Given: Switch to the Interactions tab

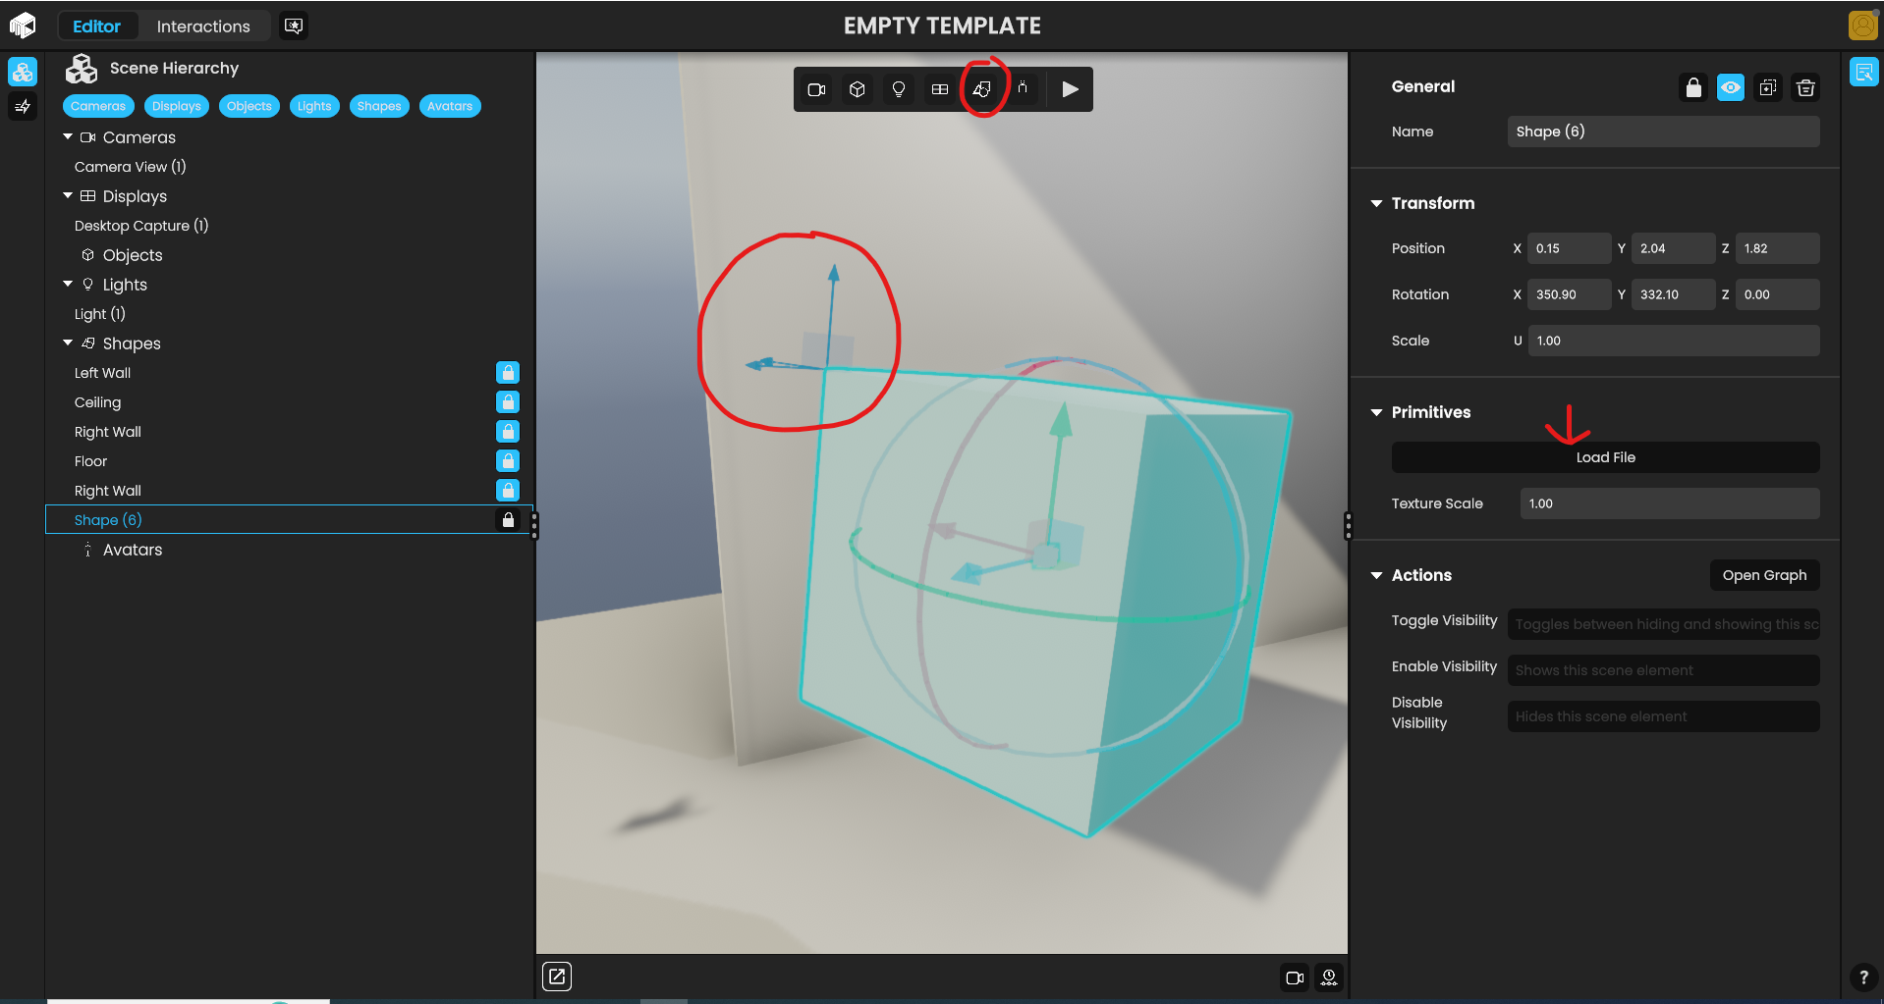Looking at the screenshot, I should coord(203,26).
